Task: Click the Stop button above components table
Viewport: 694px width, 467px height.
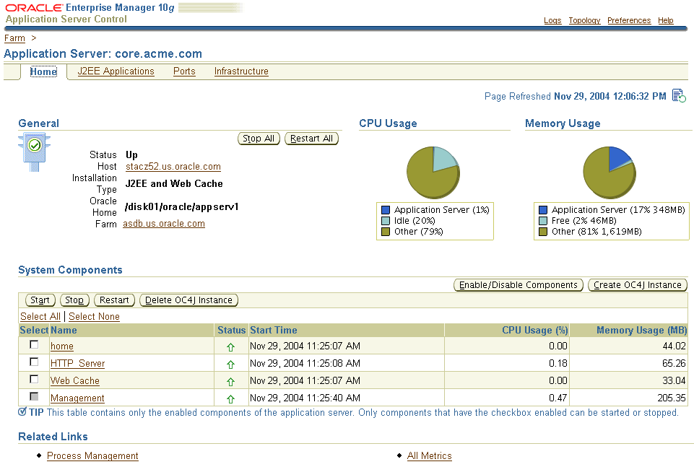Action: (x=74, y=300)
